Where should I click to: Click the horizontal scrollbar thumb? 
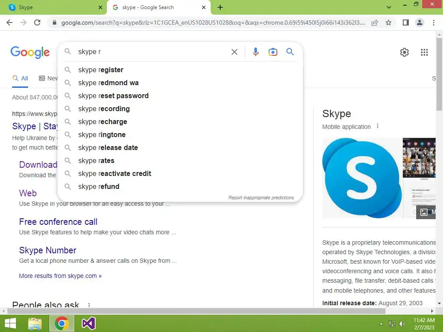[x=196, y=311]
